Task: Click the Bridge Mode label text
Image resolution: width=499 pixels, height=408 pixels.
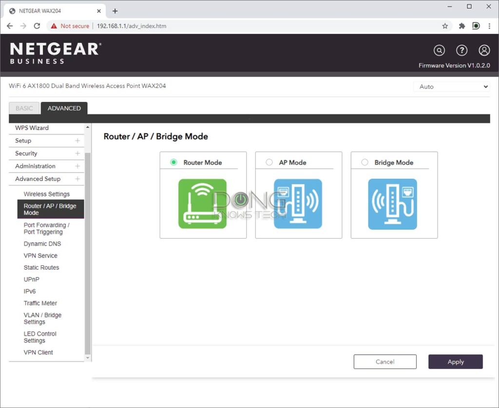Action: point(394,163)
